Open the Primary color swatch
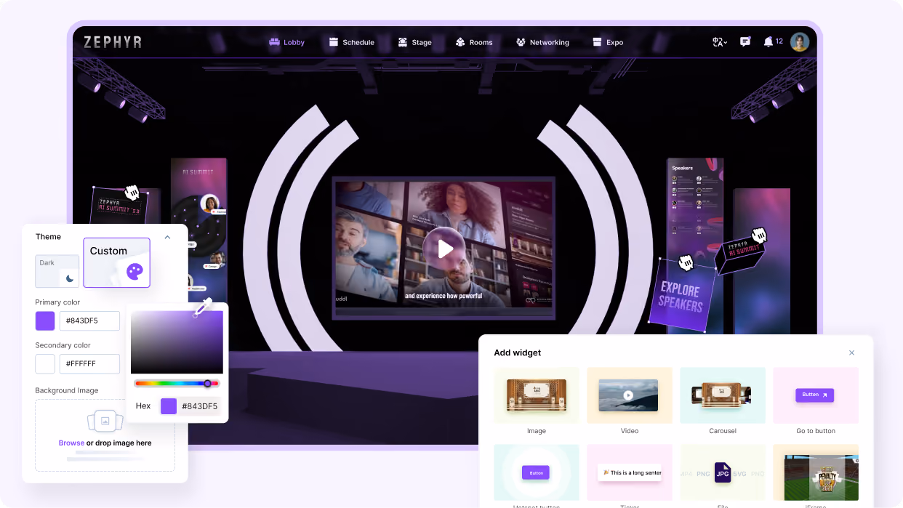 tap(45, 320)
